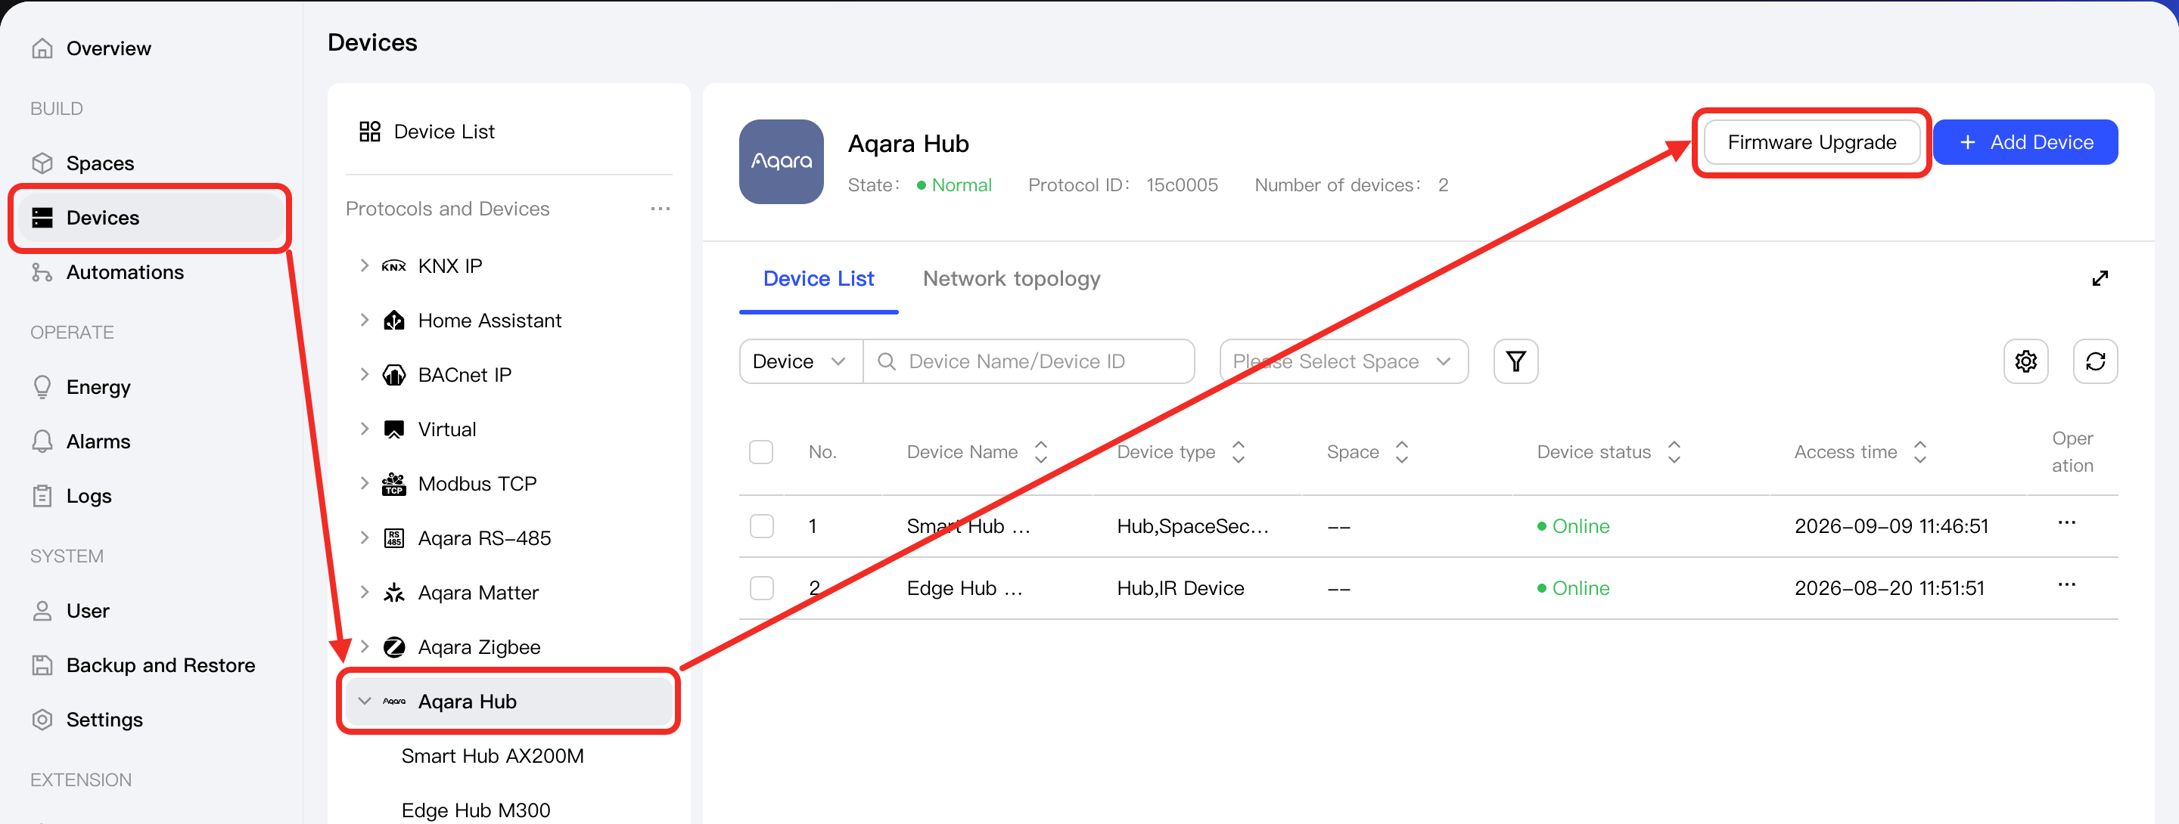The image size is (2179, 824).
Task: Click the Modbus TCP protocol icon
Action: (x=394, y=483)
